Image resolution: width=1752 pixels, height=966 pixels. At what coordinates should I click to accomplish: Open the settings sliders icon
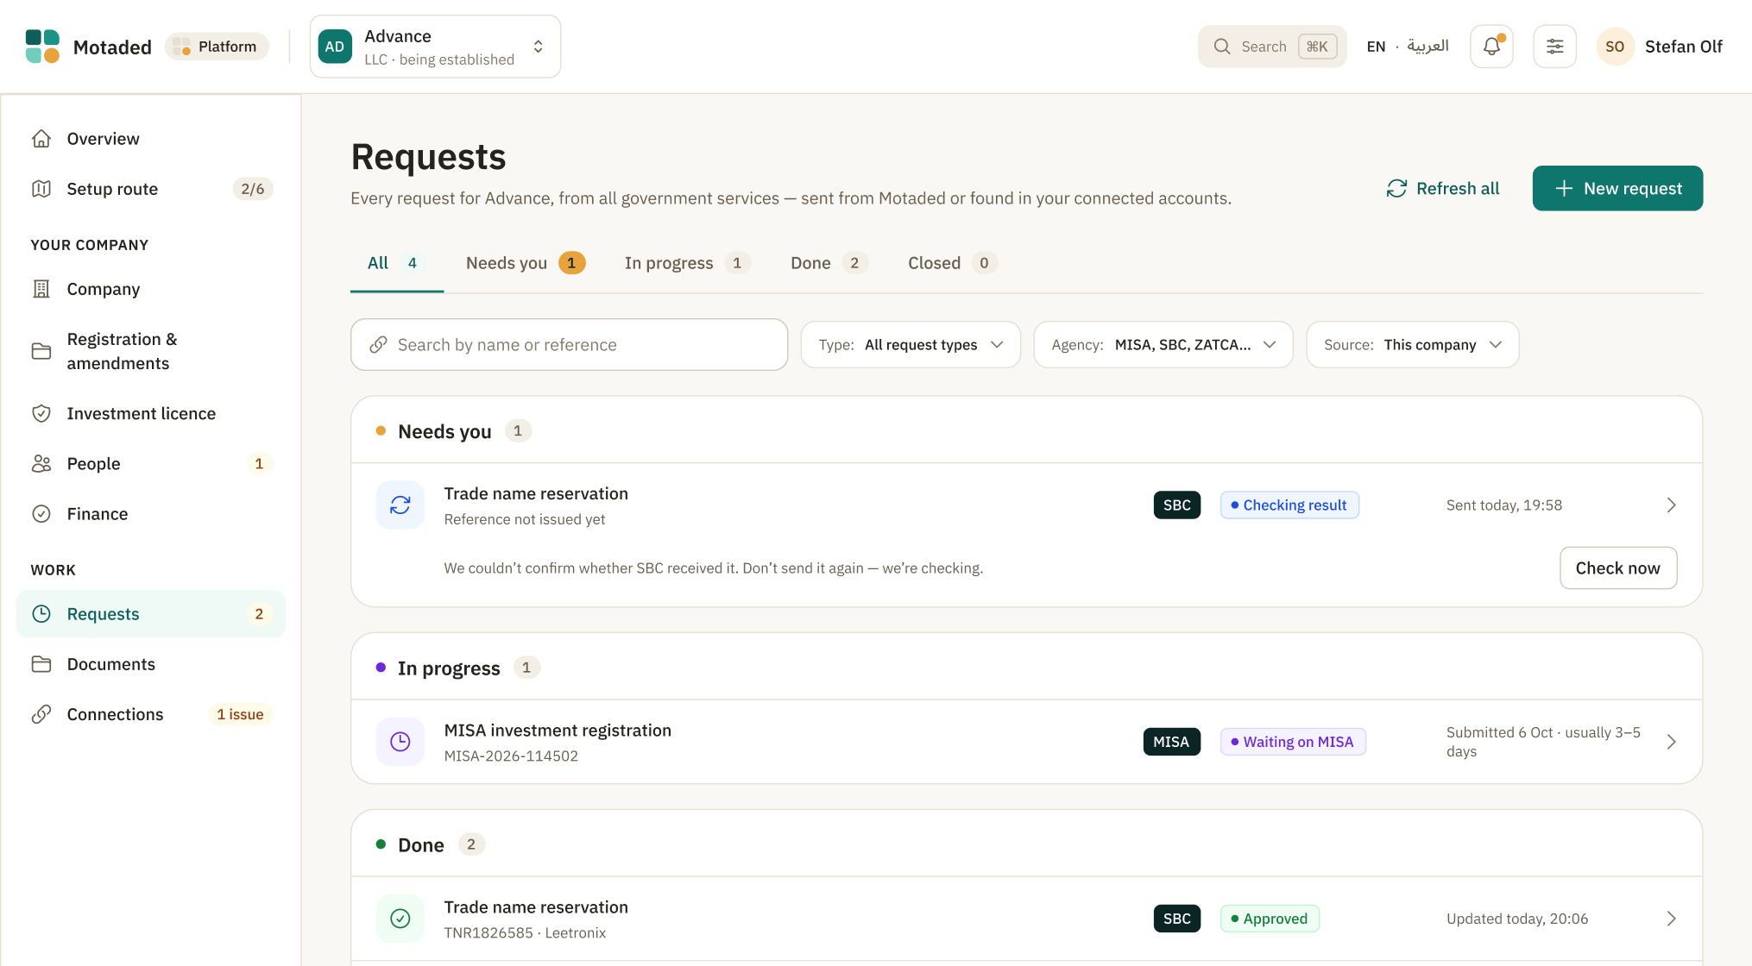(x=1554, y=47)
